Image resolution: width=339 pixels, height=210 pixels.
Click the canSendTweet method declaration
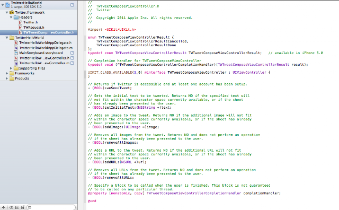point(110,88)
